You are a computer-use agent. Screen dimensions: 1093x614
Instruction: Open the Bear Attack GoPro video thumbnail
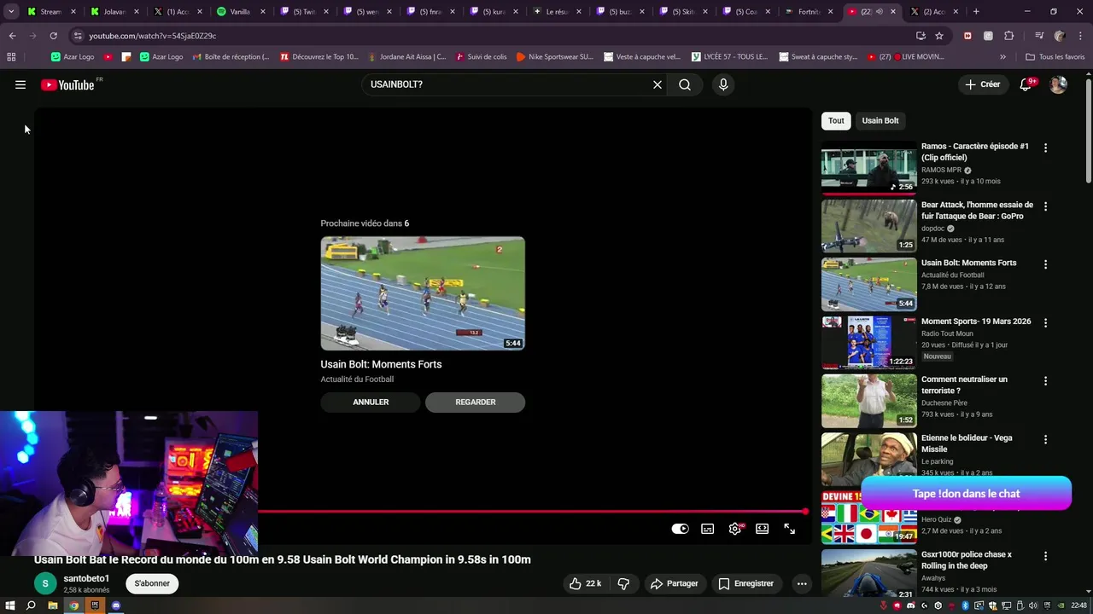(868, 226)
